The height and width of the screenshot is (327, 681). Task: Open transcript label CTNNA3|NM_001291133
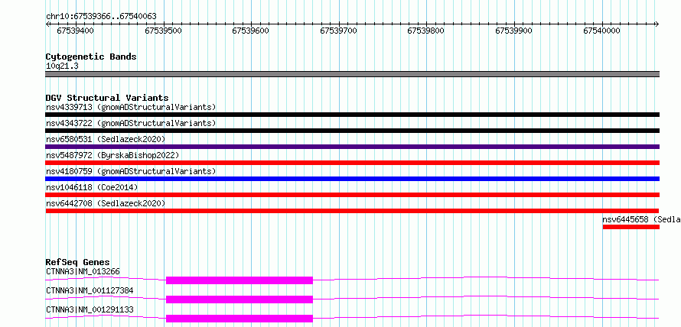click(x=90, y=309)
